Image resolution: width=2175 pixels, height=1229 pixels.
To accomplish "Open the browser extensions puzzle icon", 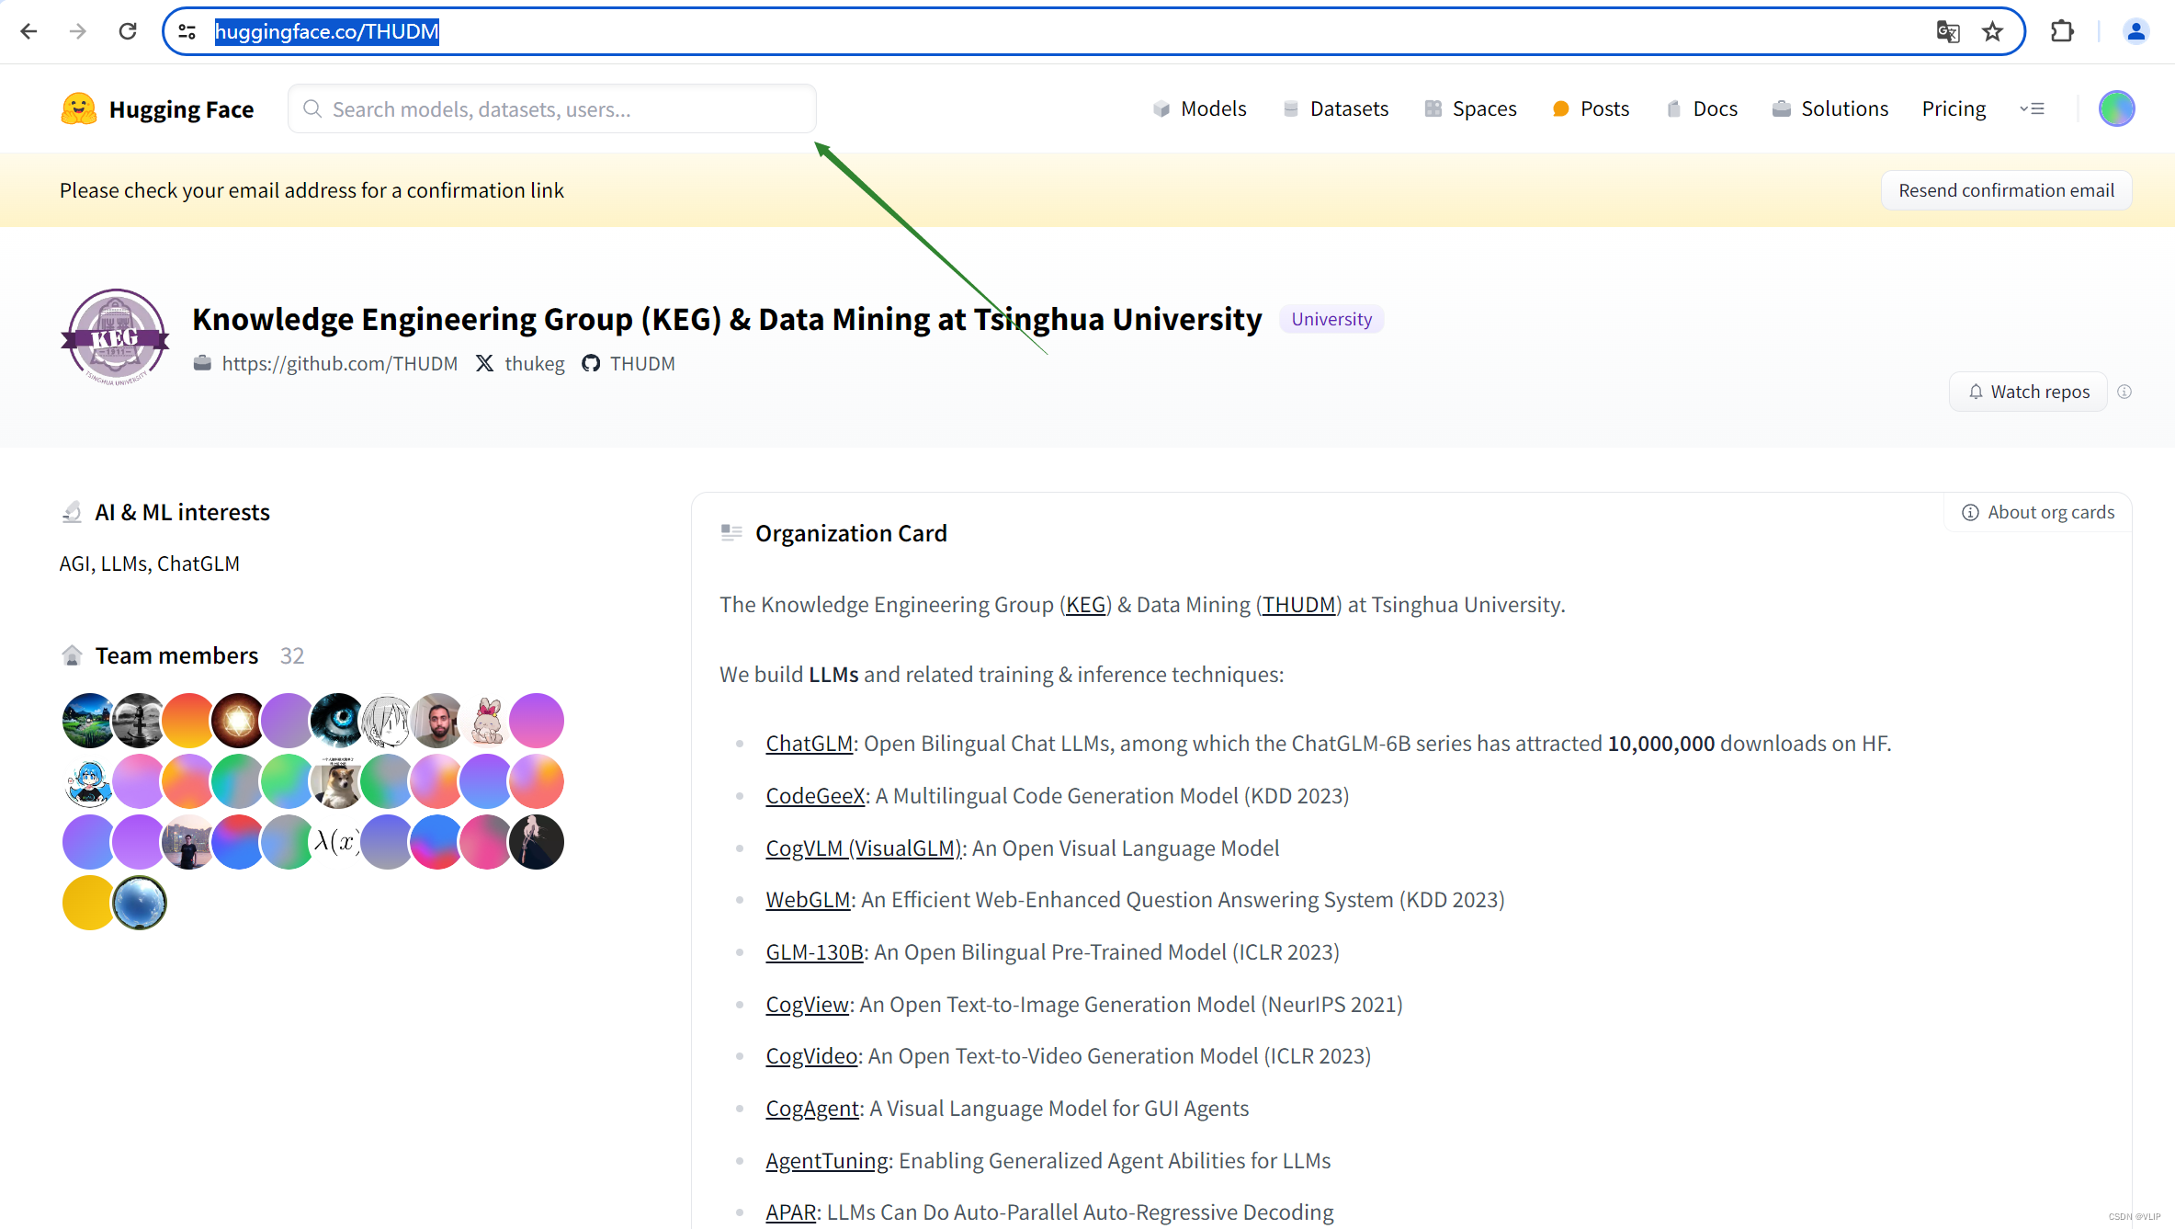I will (x=2062, y=31).
